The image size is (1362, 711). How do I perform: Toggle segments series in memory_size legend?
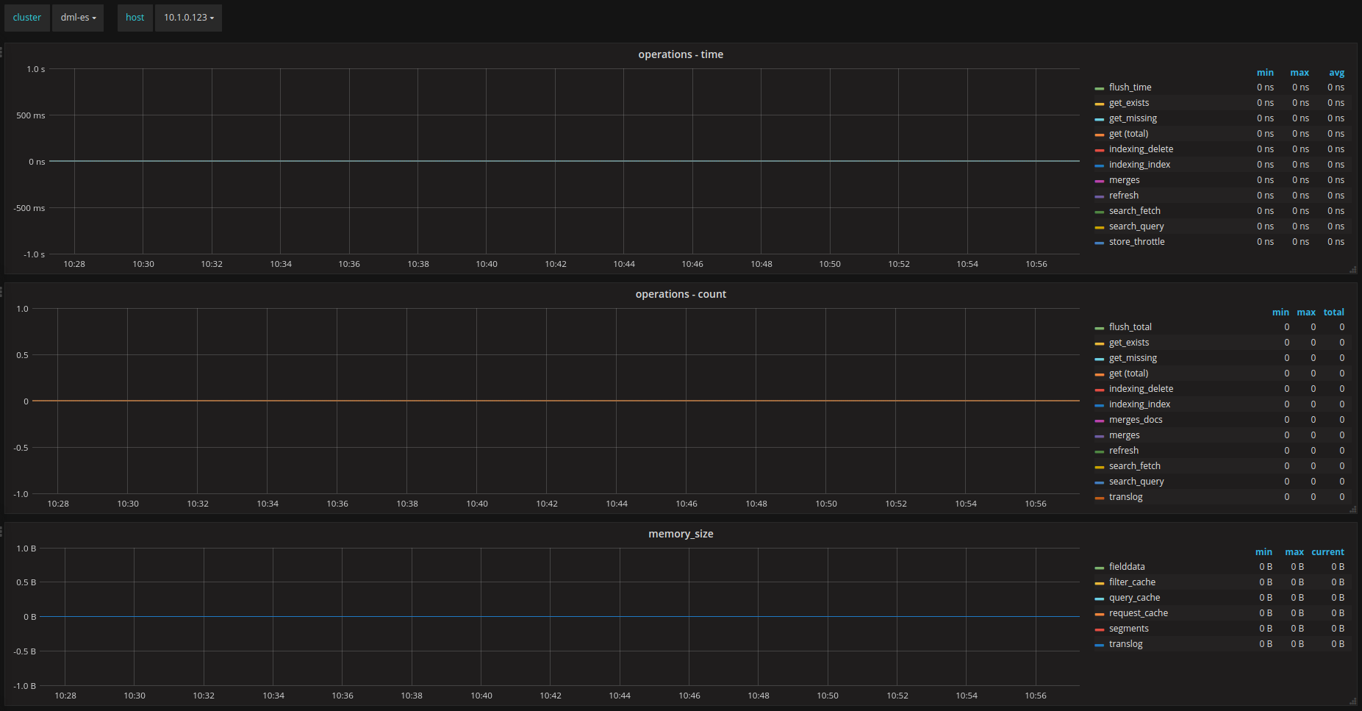(x=1128, y=629)
